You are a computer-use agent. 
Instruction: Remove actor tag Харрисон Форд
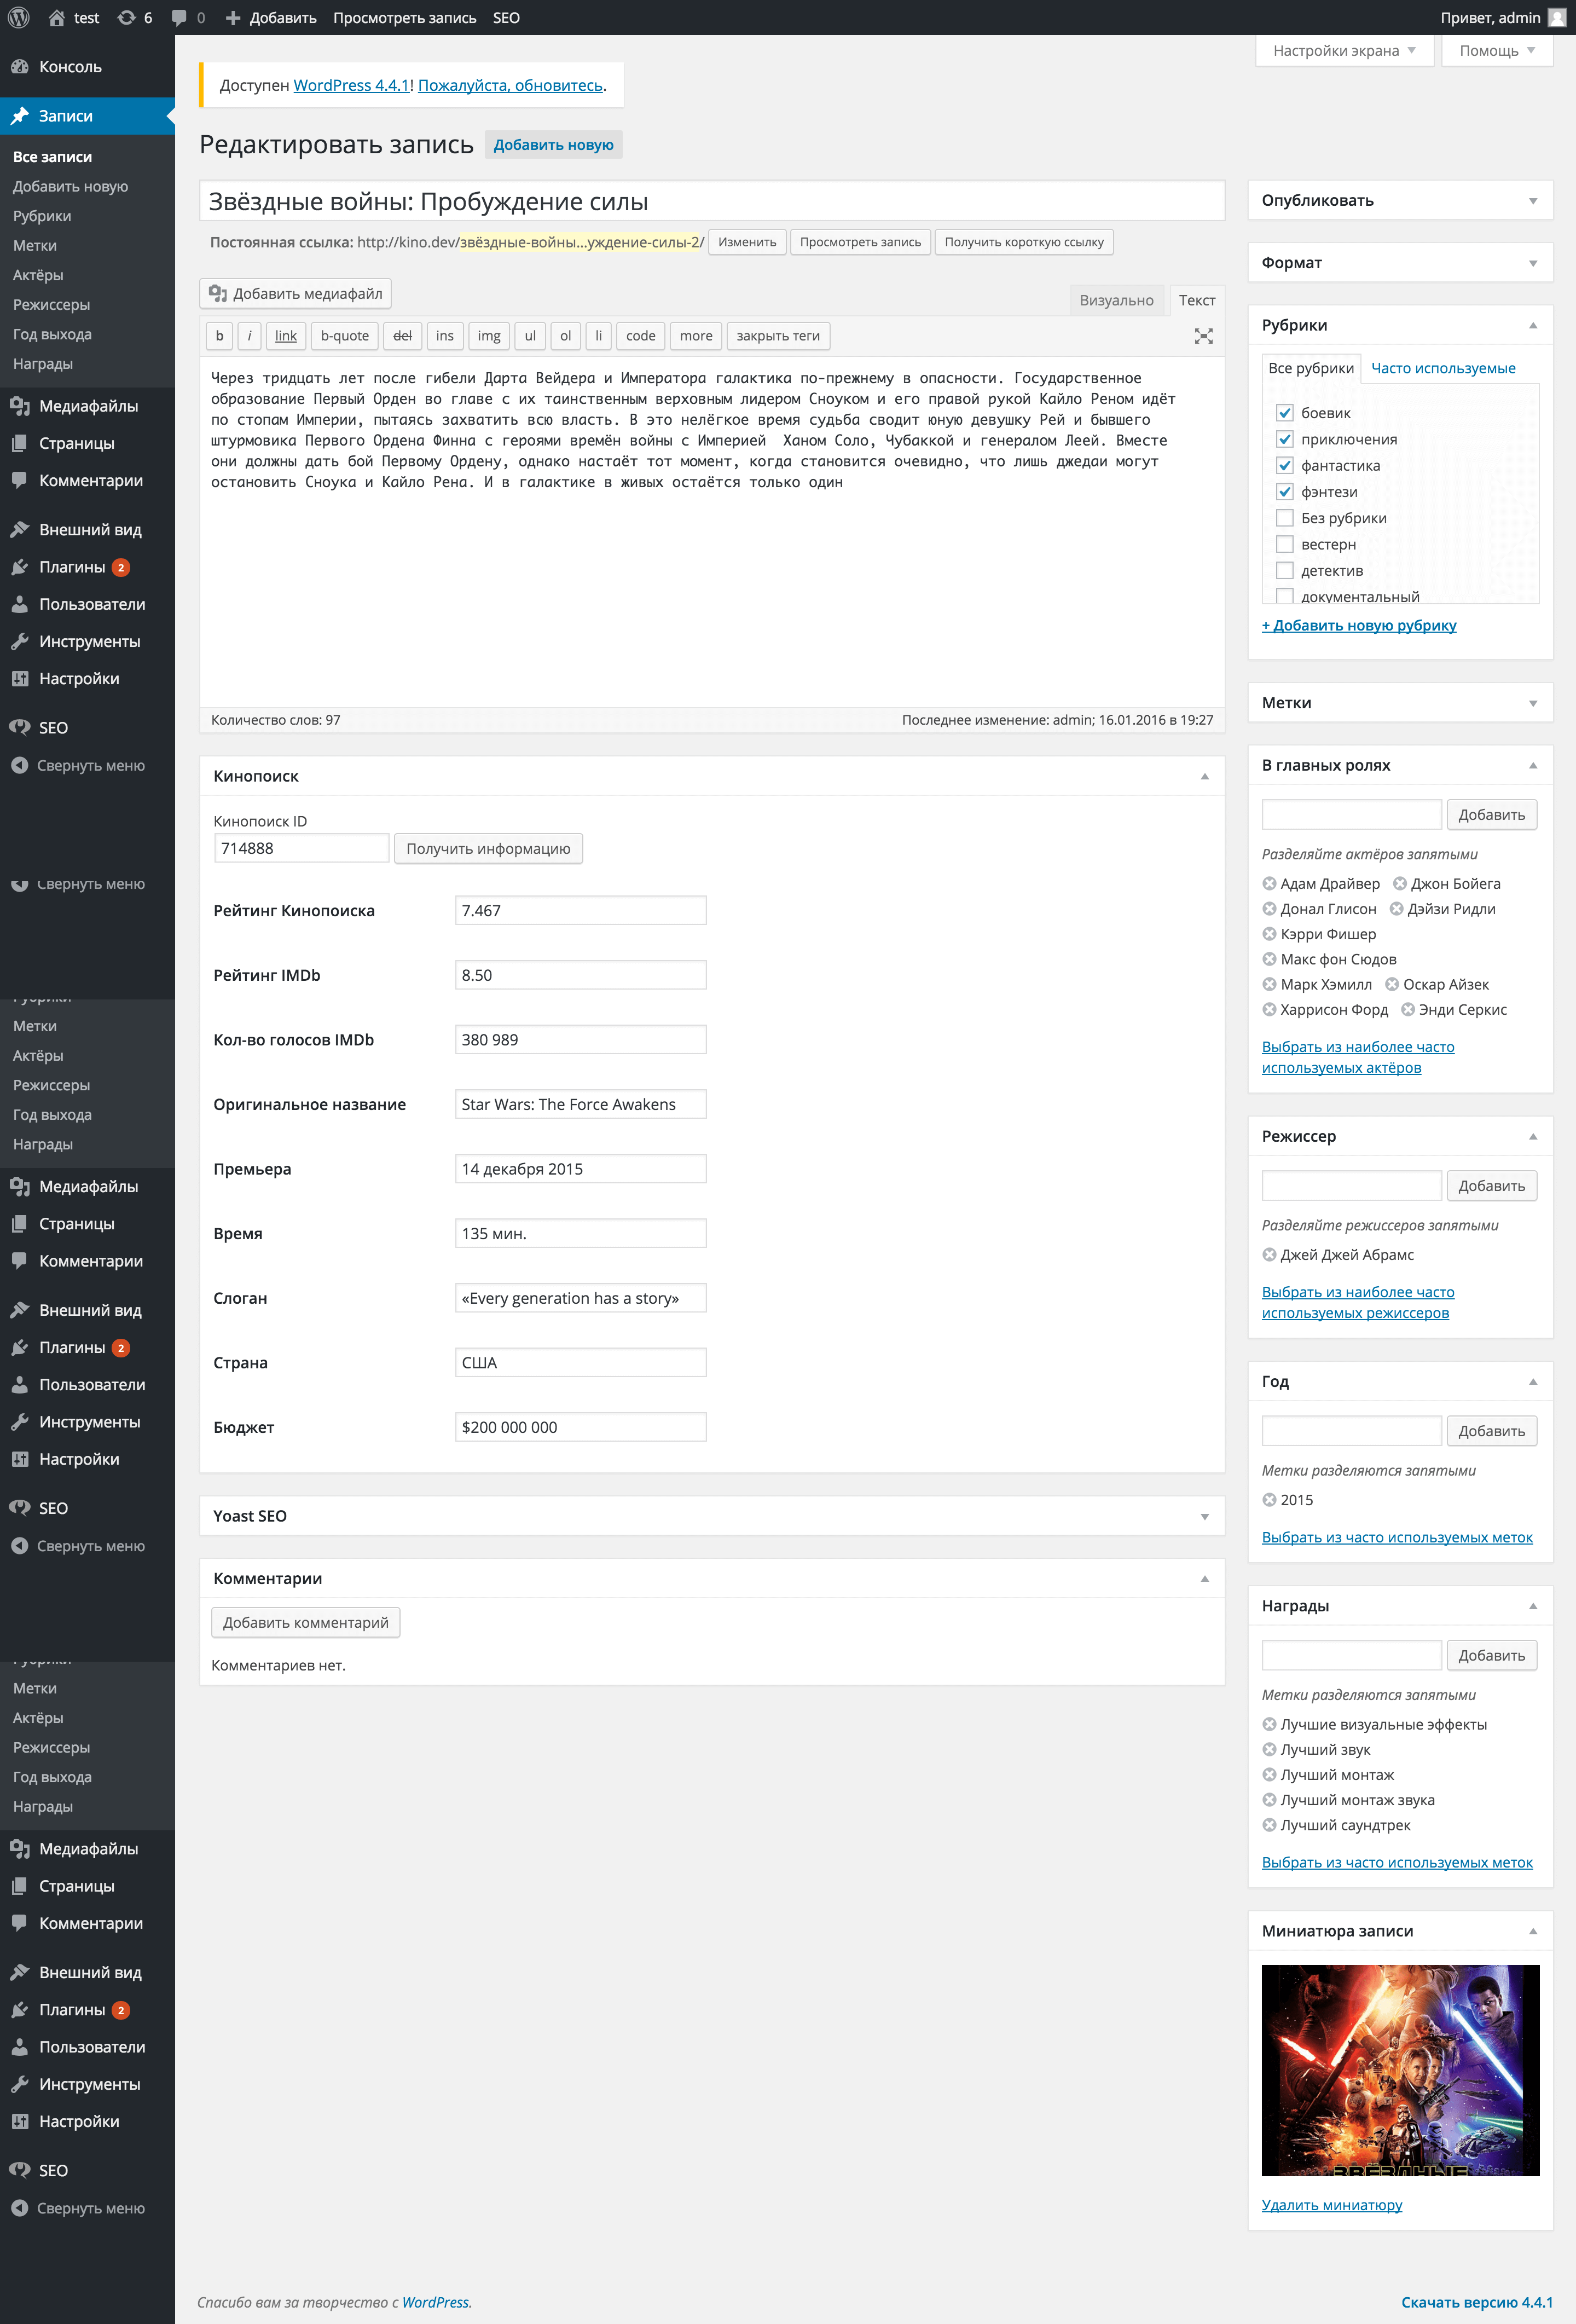coord(1269,1010)
